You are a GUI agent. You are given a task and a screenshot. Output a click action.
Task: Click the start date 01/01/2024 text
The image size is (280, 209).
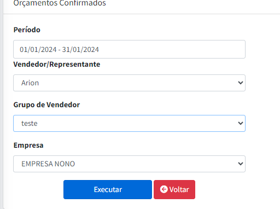pyautogui.click(x=38, y=50)
